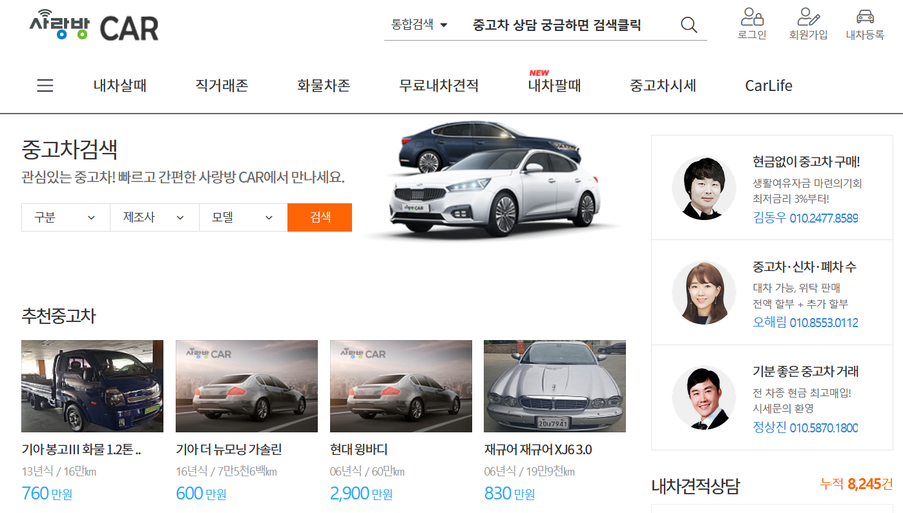The height and width of the screenshot is (513, 903).
Task: Open the hamburger menu icon
Action: tap(45, 85)
